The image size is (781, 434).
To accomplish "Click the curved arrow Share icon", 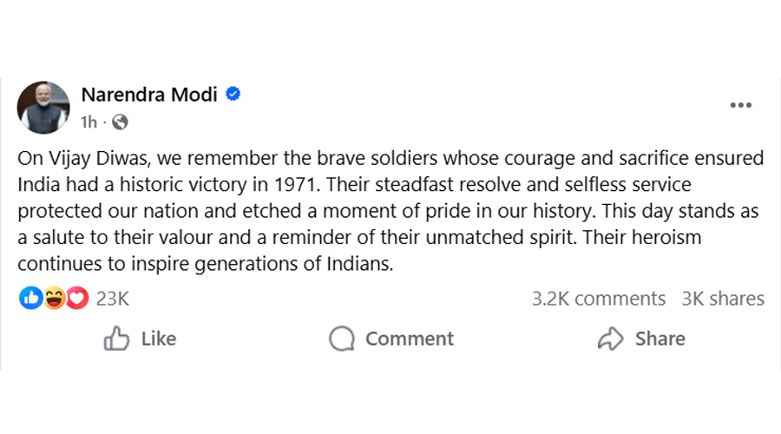I will tap(611, 339).
